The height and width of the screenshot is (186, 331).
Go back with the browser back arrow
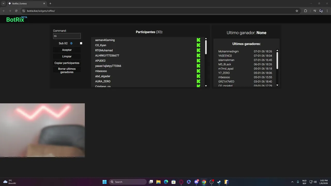coord(4,11)
